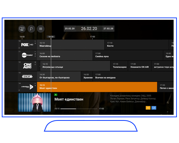Viewport: 179px width, 143px height.
Task: Open 17:50 актуално токшоу program
Action: click(163, 66)
